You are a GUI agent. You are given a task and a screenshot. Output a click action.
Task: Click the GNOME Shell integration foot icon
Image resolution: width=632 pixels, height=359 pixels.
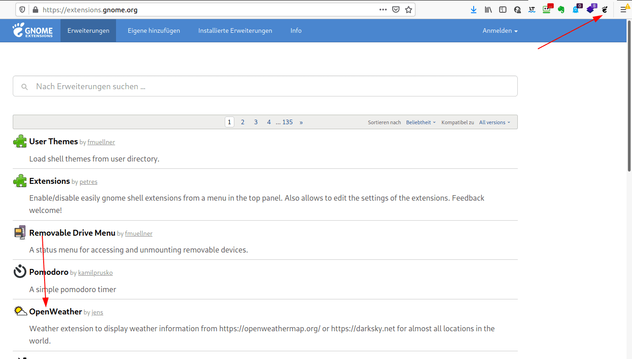pos(605,10)
